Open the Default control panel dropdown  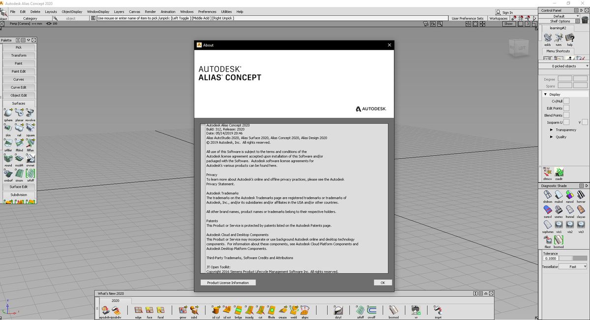[559, 16]
